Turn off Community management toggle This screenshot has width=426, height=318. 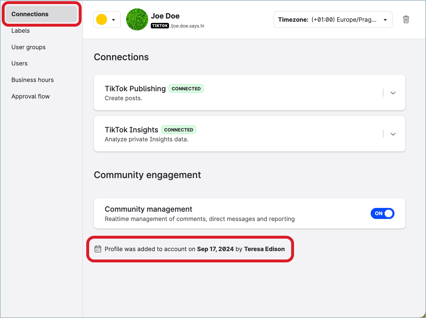click(x=382, y=213)
